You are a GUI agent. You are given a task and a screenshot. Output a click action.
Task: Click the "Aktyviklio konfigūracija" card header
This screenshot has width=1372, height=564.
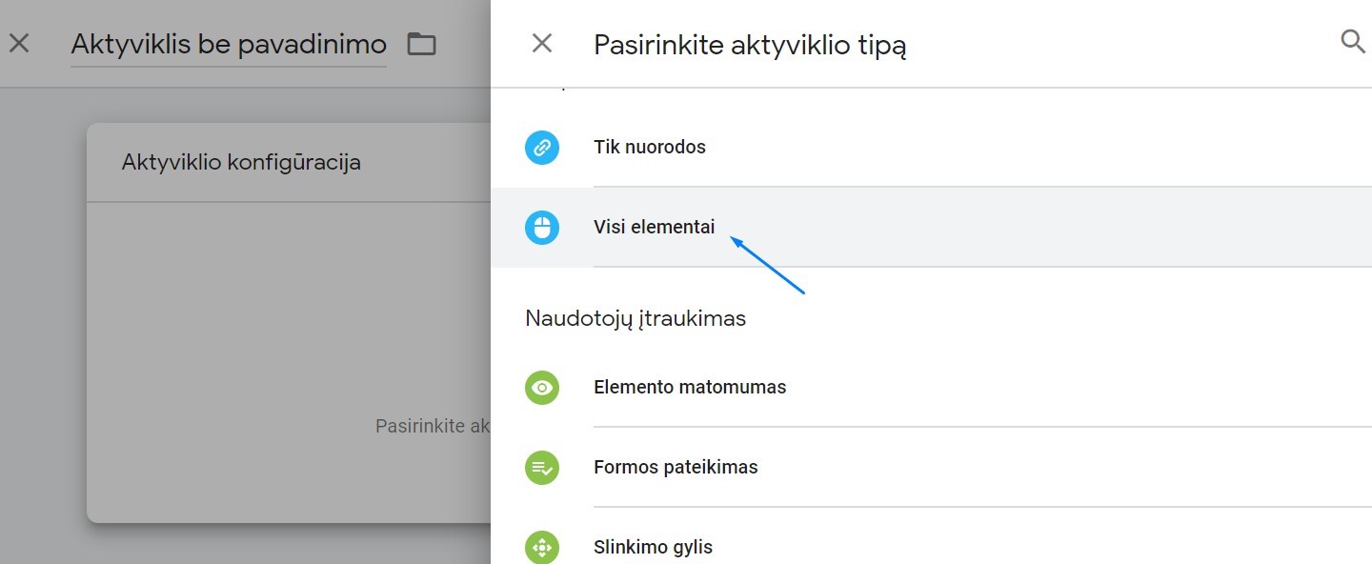click(x=241, y=162)
